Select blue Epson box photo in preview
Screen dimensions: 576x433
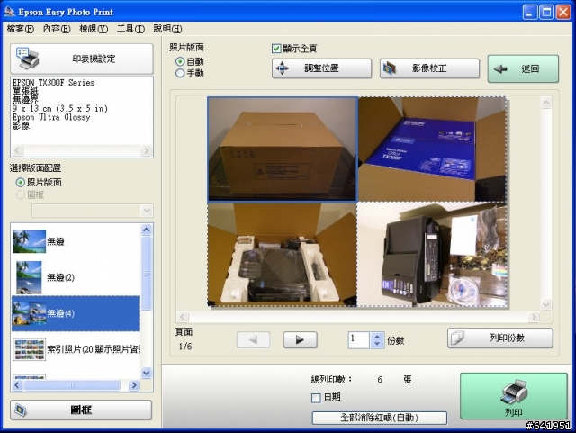click(x=432, y=149)
